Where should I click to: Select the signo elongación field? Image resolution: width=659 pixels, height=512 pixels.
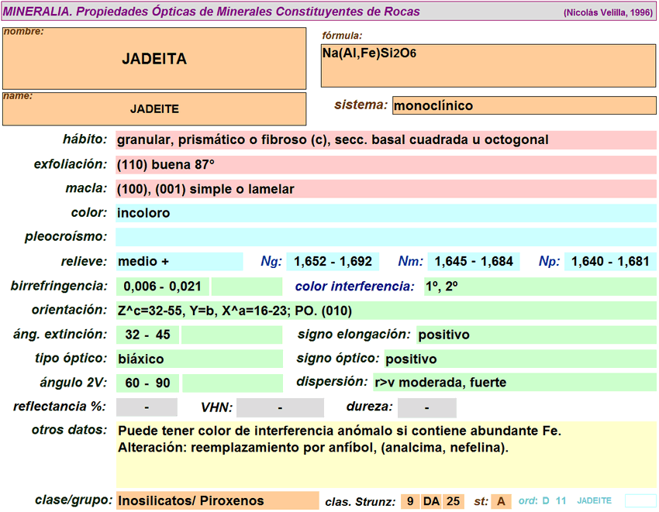(x=537, y=335)
